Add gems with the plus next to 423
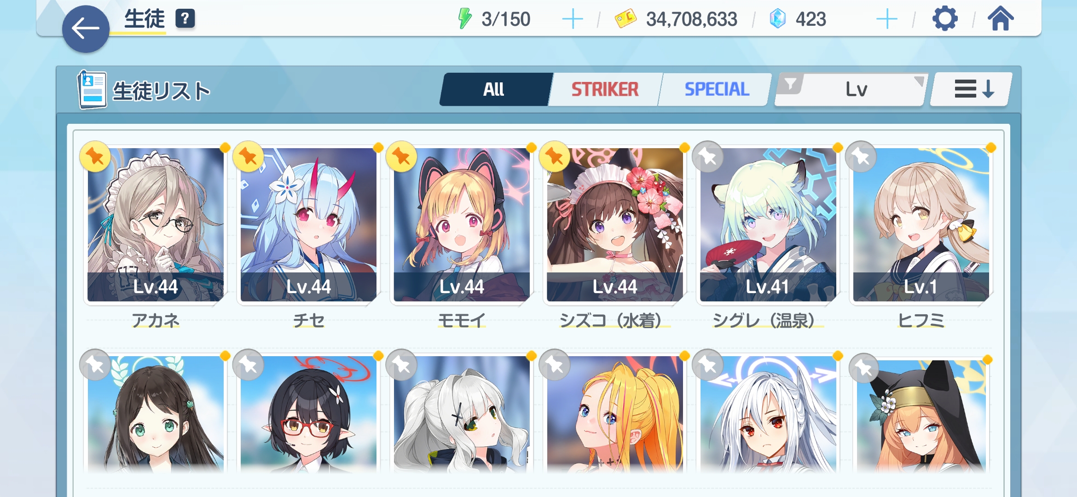 pyautogui.click(x=886, y=19)
